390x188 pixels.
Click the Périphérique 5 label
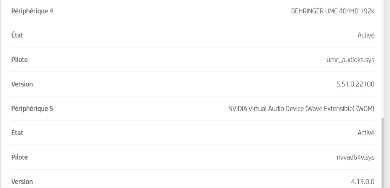point(32,109)
